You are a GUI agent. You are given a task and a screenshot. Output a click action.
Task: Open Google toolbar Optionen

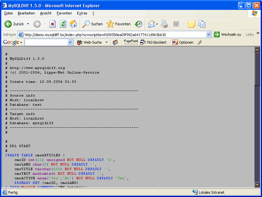(x=183, y=42)
